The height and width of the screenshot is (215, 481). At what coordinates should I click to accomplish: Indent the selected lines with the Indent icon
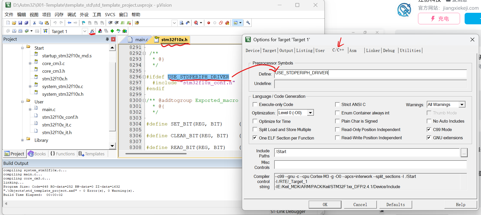[110, 23]
